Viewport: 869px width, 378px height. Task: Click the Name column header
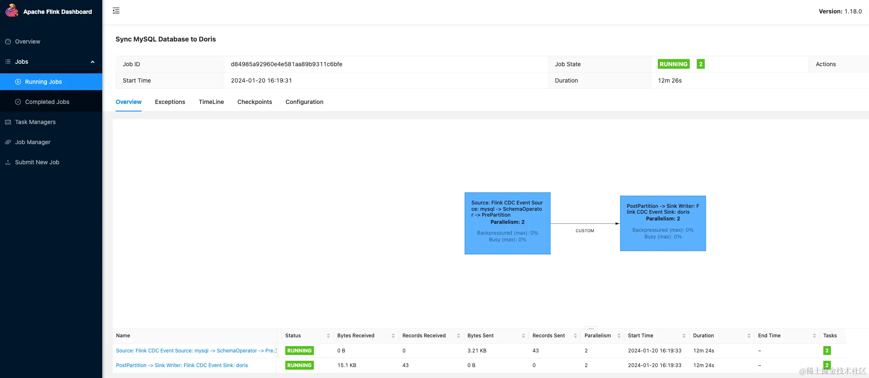pyautogui.click(x=194, y=336)
